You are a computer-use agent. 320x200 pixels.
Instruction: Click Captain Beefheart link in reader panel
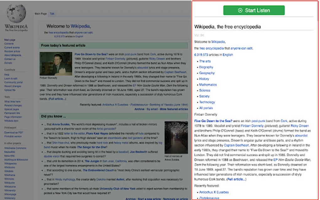pyautogui.click(x=236, y=145)
